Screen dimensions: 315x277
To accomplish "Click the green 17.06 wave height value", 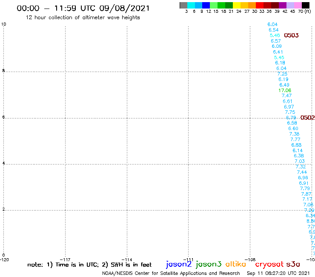I will click(285, 90).
